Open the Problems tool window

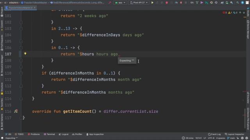[x=34, y=134]
